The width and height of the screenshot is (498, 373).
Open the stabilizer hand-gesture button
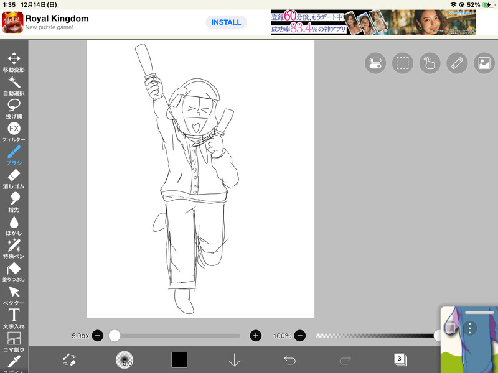[x=430, y=63]
